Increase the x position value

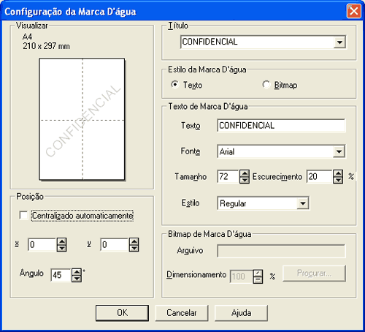[62, 241]
